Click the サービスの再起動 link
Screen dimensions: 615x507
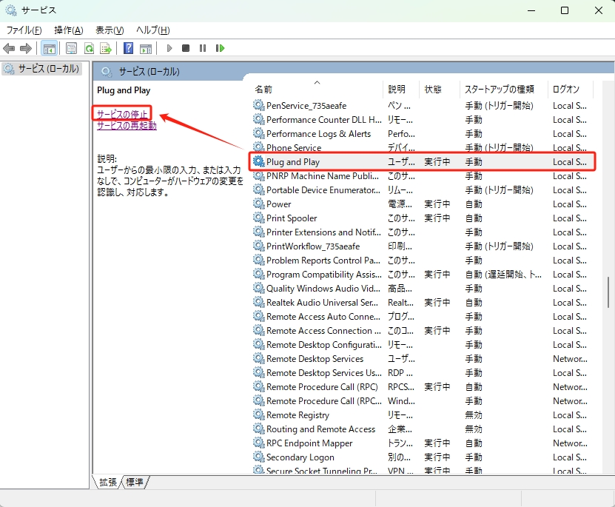(127, 126)
